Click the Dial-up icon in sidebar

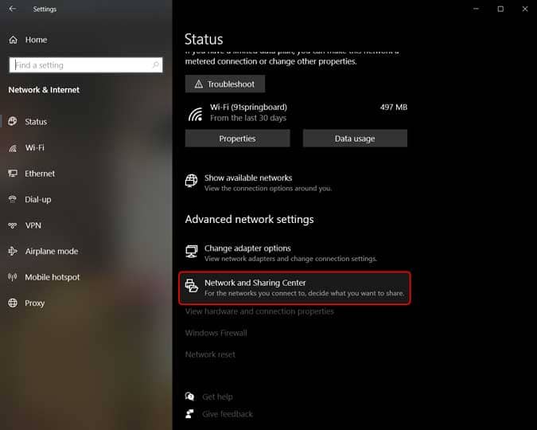tap(13, 199)
